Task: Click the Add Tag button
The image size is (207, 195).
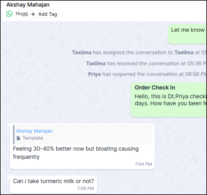Action: click(44, 14)
